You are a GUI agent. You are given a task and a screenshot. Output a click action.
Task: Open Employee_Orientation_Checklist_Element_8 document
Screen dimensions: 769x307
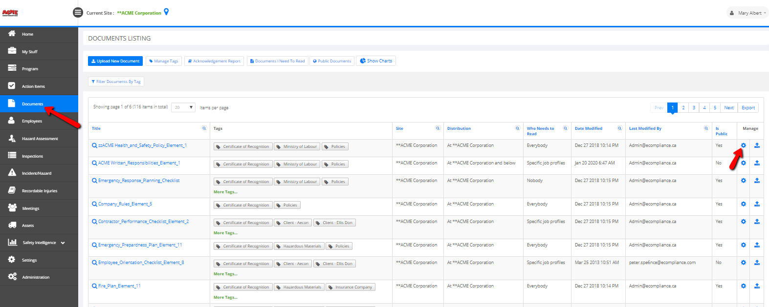[141, 263]
